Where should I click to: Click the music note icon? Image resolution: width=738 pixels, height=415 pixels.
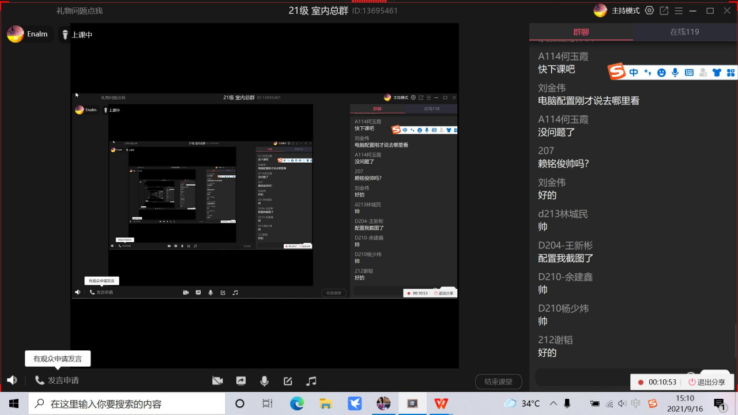[x=311, y=381]
